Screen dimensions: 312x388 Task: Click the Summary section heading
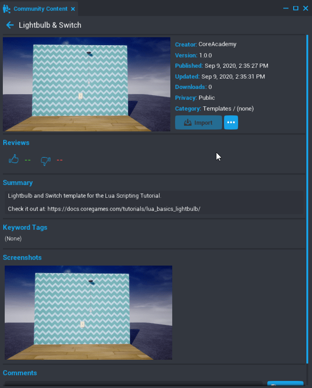pos(17,183)
